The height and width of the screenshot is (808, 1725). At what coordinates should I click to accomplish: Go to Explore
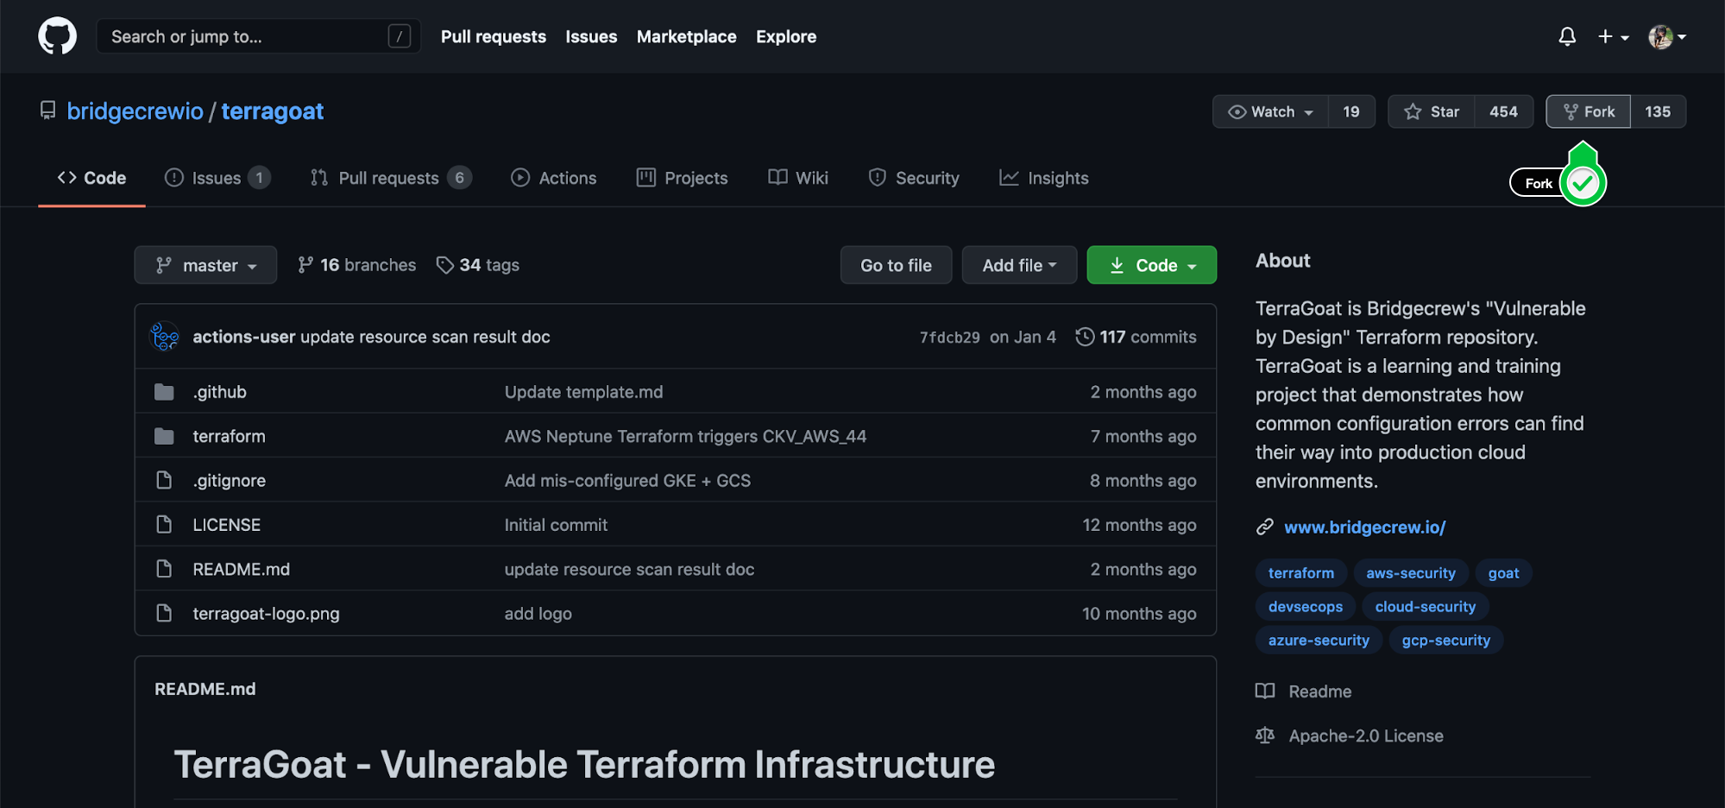click(x=786, y=36)
